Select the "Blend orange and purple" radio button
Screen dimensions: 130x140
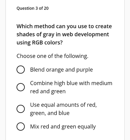(21, 69)
